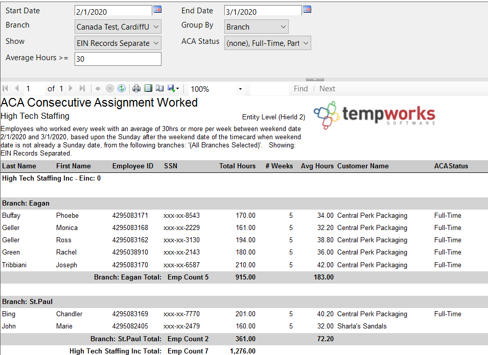
Task: Click the Total Hours column header
Action: pyautogui.click(x=237, y=166)
